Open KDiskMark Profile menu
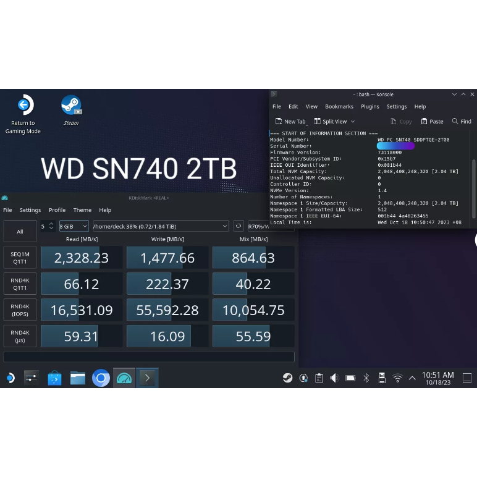 tap(57, 210)
